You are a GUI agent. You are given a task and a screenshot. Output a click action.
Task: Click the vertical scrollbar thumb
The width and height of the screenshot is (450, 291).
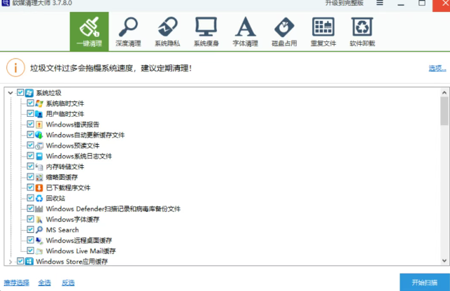coord(444,111)
